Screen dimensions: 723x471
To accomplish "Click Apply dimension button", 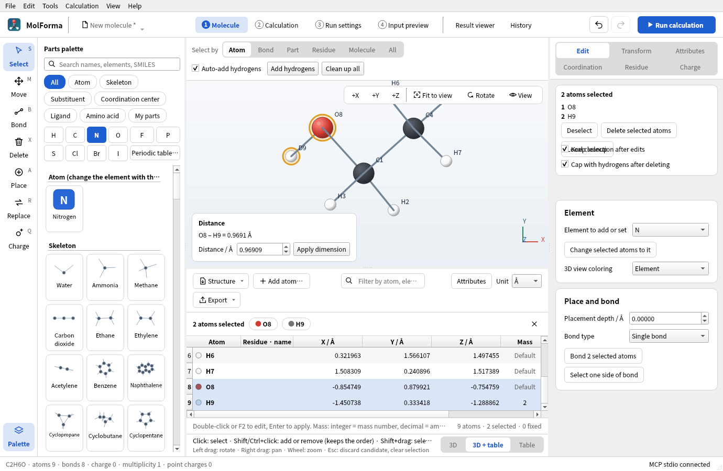I will pos(322,249).
